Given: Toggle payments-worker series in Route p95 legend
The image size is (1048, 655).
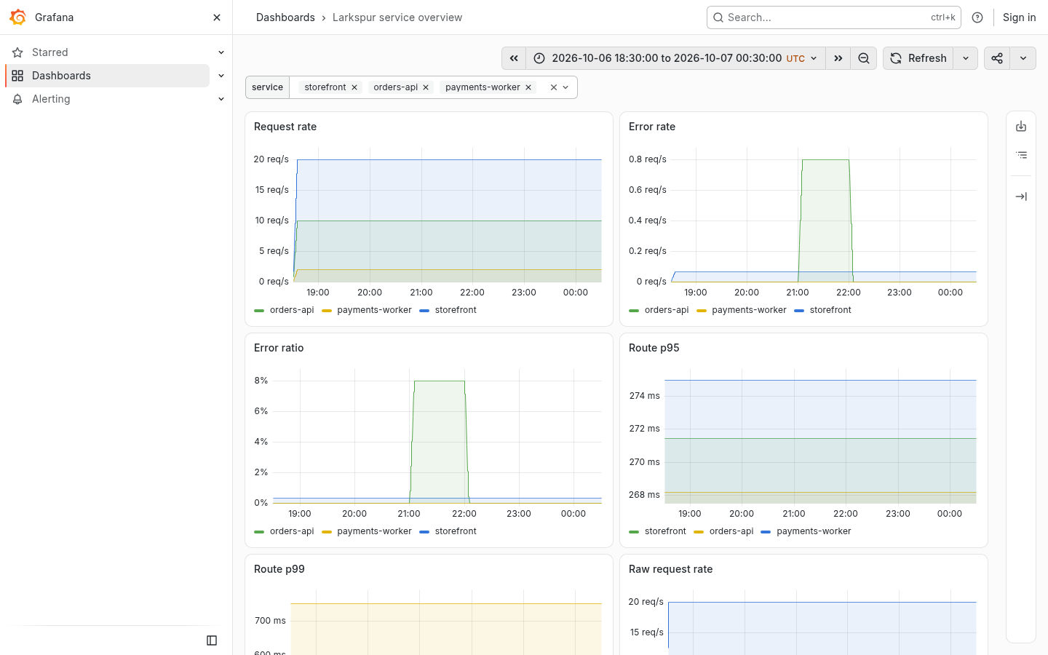Looking at the screenshot, I should coord(814,531).
